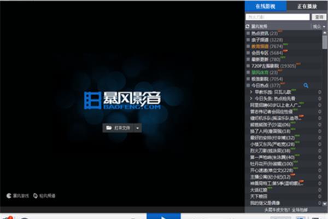328x219 pixels.
Task: Expand the orange 教育频道 (7674) category
Action: pos(248,46)
